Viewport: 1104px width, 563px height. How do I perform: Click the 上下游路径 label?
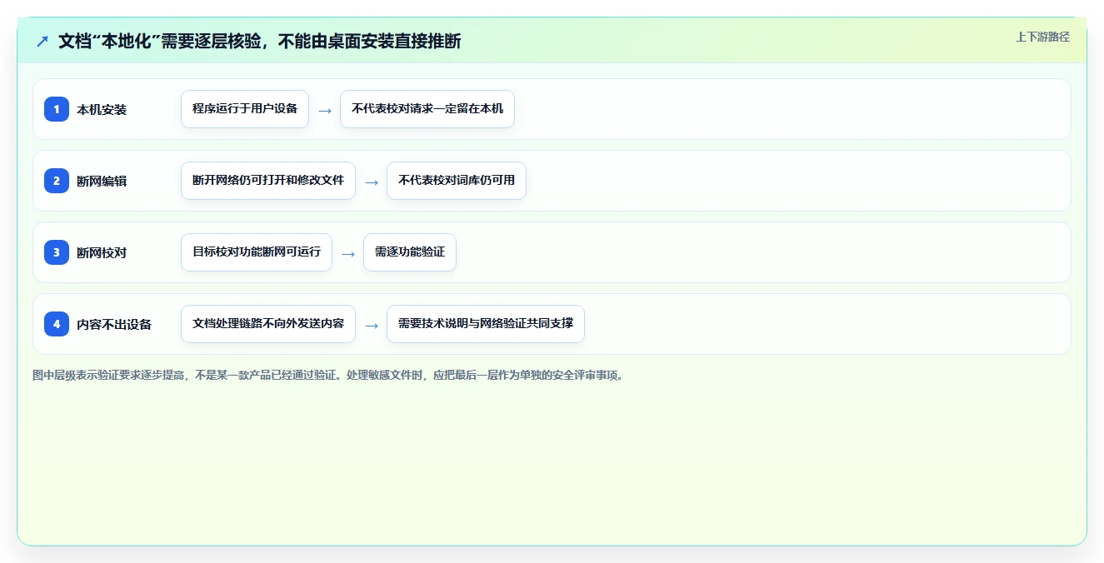coord(1042,37)
